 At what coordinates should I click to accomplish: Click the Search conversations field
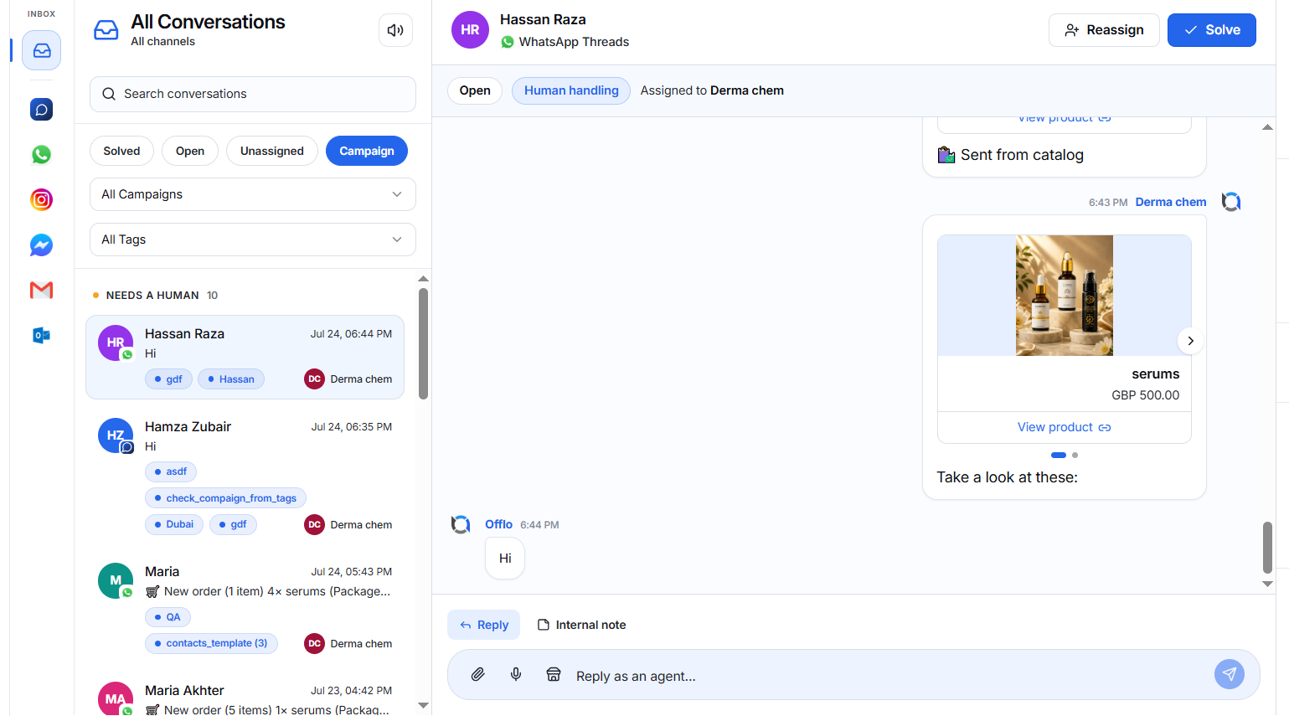coord(253,94)
